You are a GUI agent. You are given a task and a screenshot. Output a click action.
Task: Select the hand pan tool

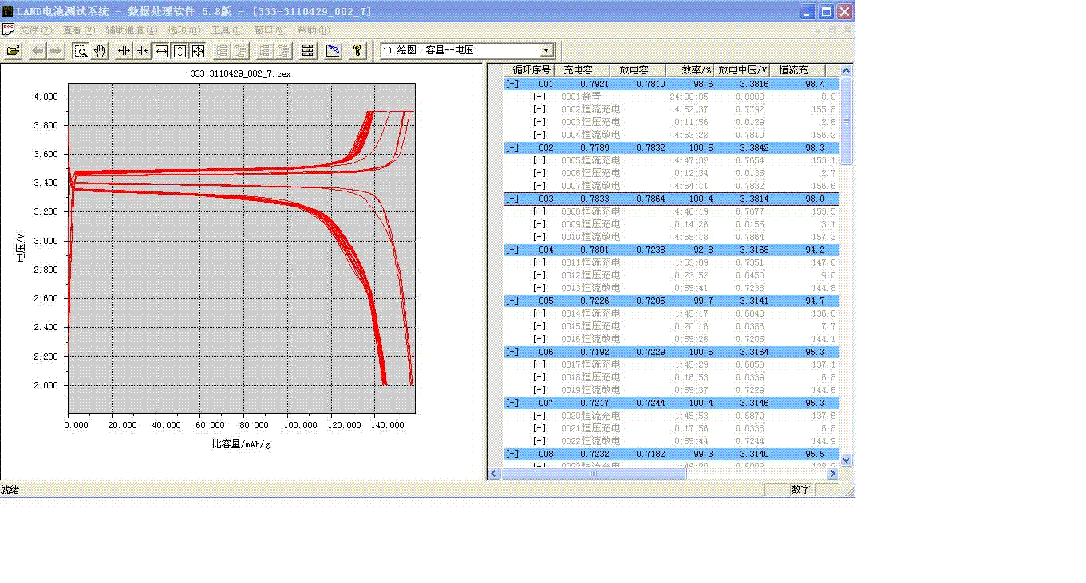pyautogui.click(x=100, y=51)
